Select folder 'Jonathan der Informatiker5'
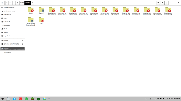The image size is (181, 101). 105,11
